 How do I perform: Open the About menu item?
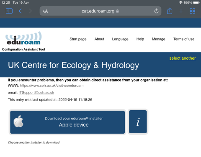tap(99, 39)
